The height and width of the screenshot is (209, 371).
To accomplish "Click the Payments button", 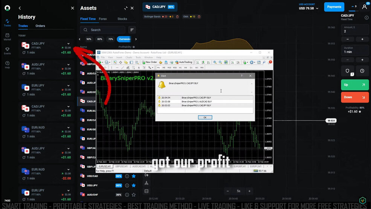I will [334, 7].
